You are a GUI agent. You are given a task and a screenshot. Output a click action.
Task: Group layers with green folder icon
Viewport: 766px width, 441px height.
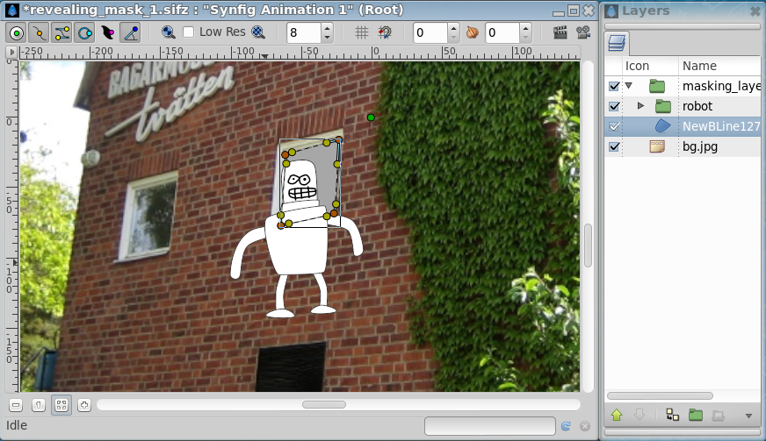[x=696, y=416]
